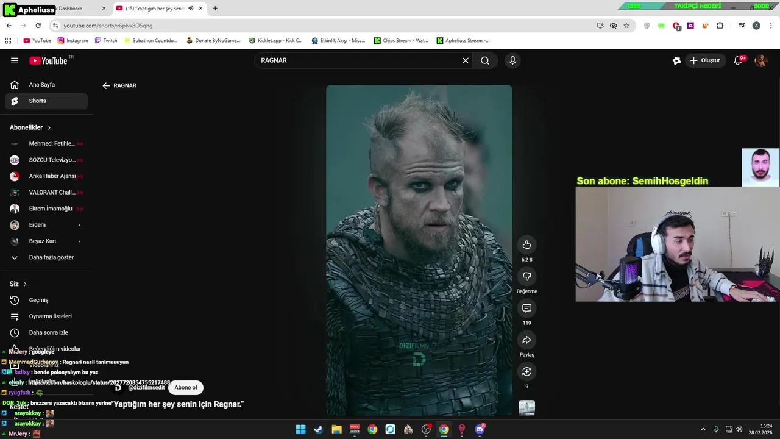Open Subathon Countdo... bookmark
The width and height of the screenshot is (780, 439).
click(x=151, y=41)
